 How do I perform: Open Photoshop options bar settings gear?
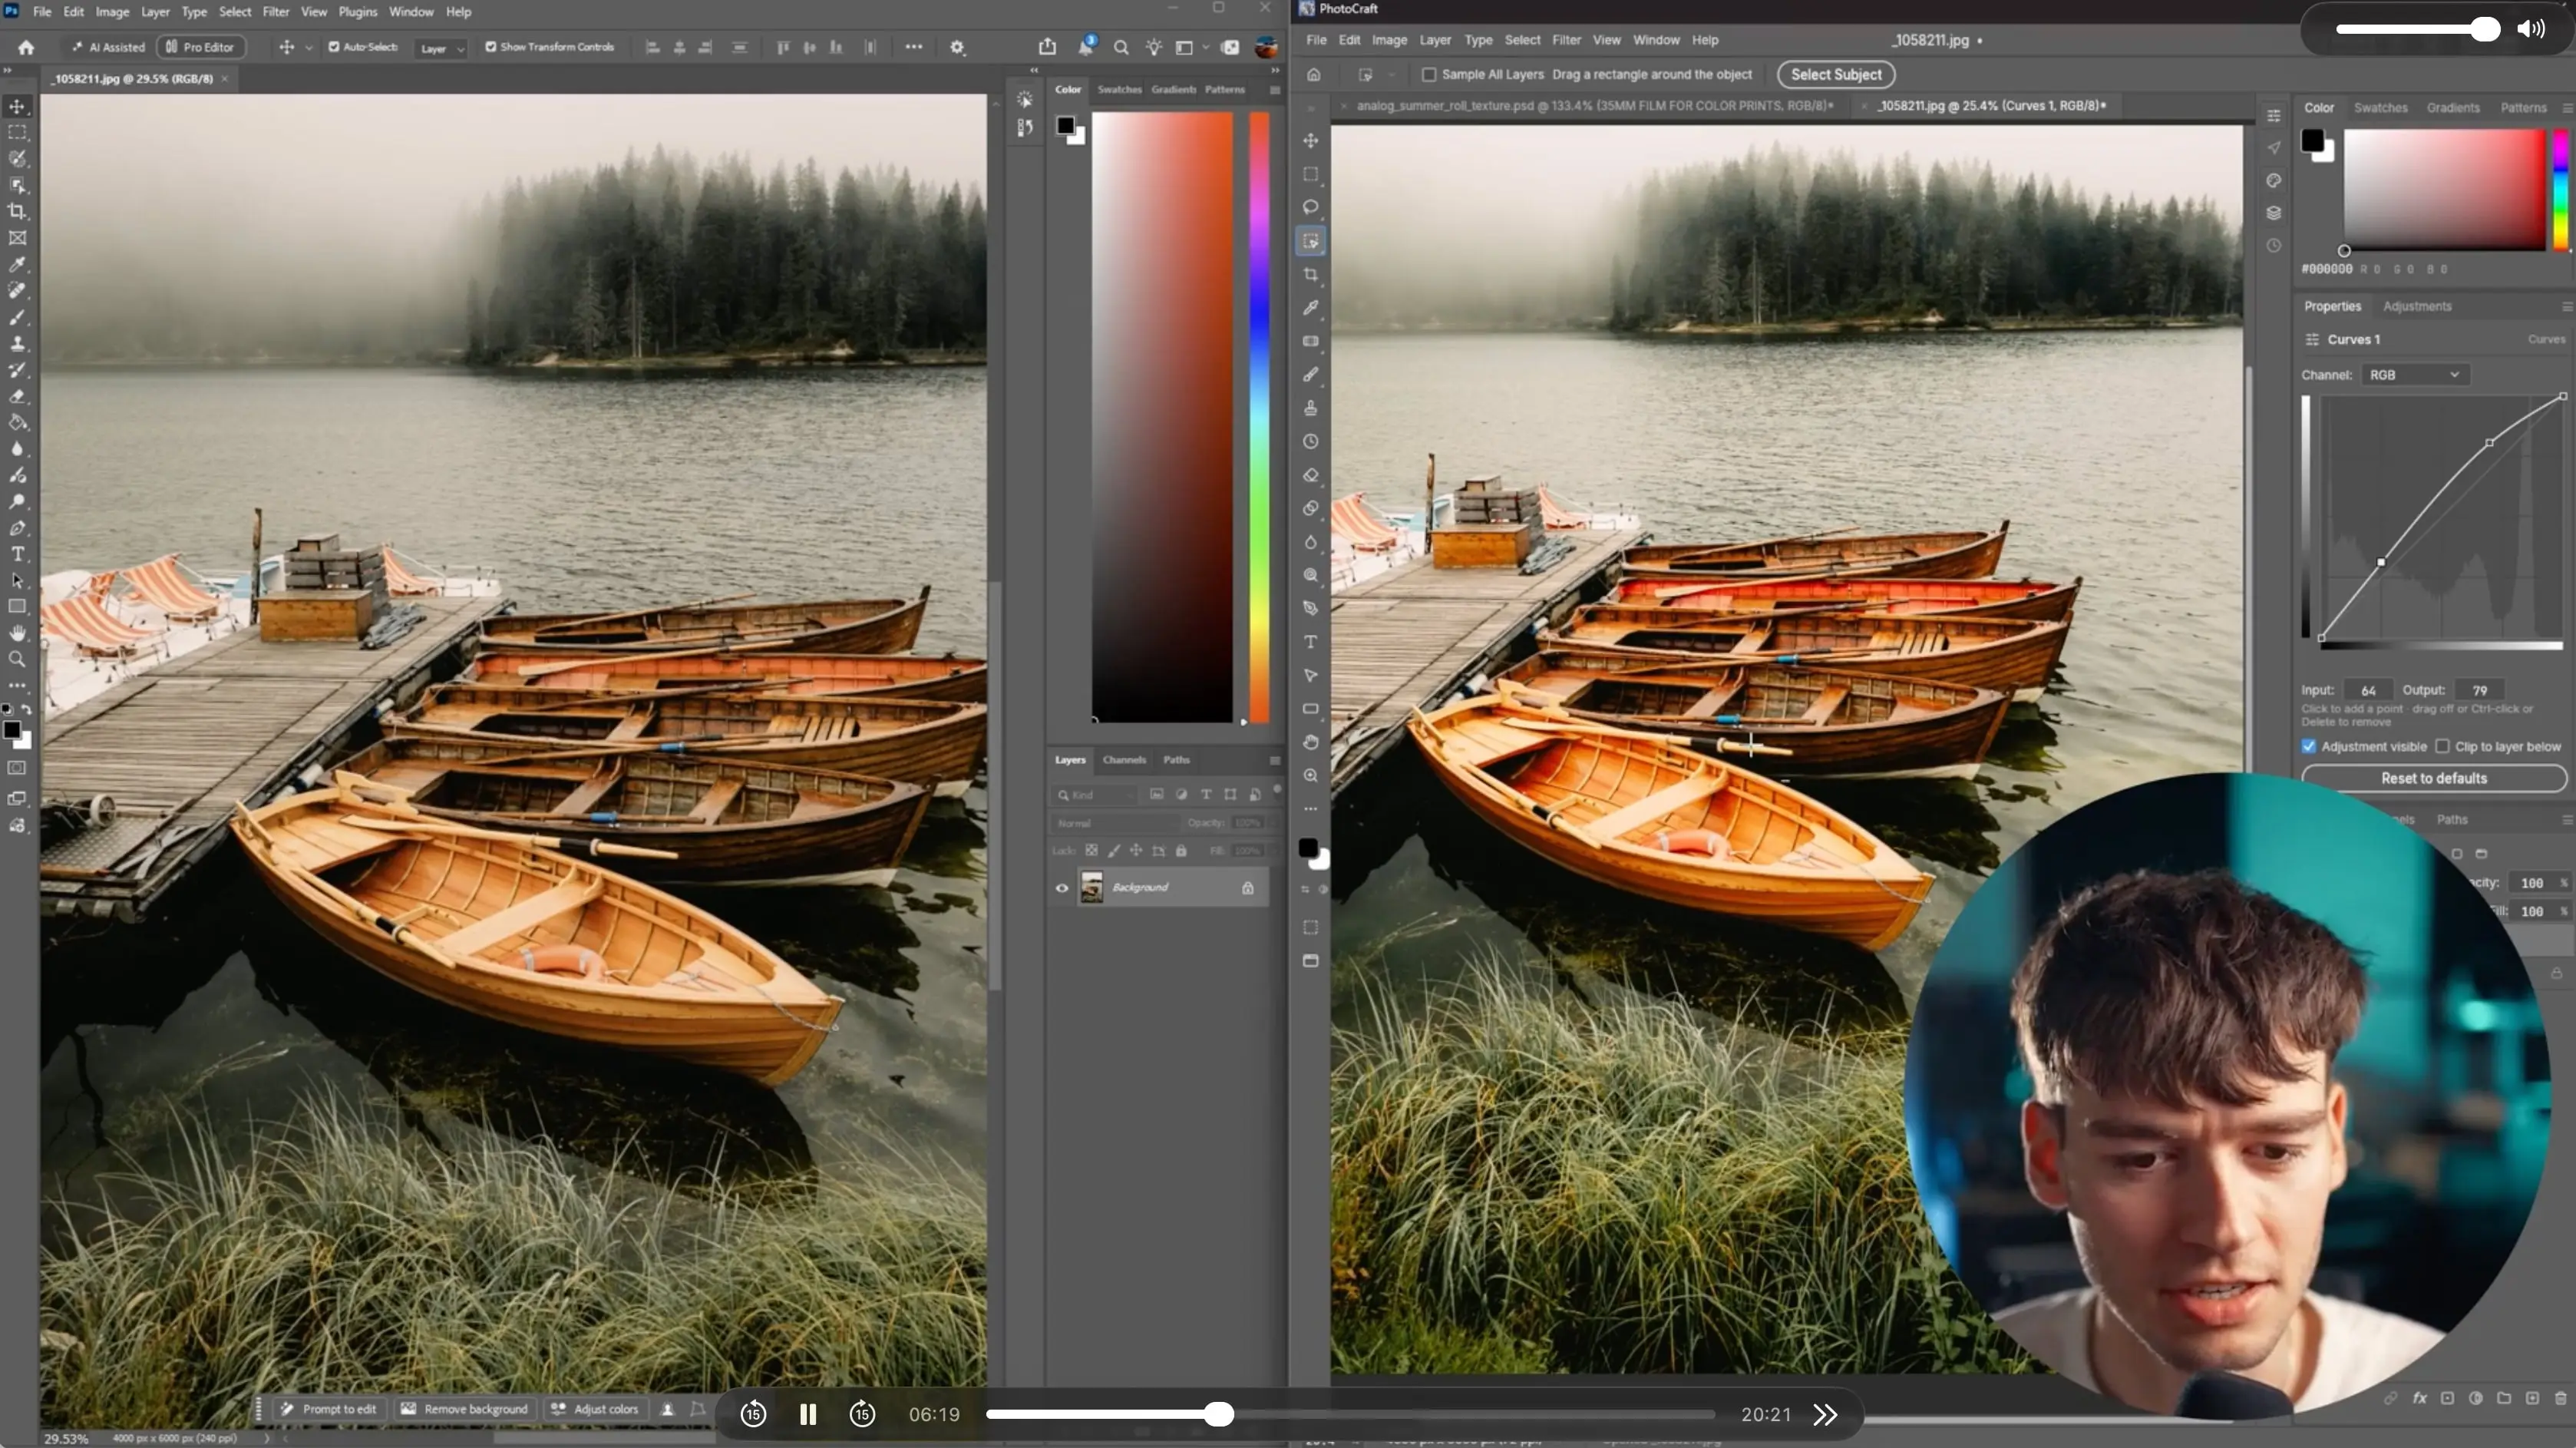[957, 47]
